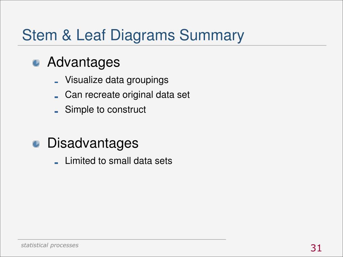343x257 pixels.
Task: Select the Simple to construct line
Action: (106, 109)
